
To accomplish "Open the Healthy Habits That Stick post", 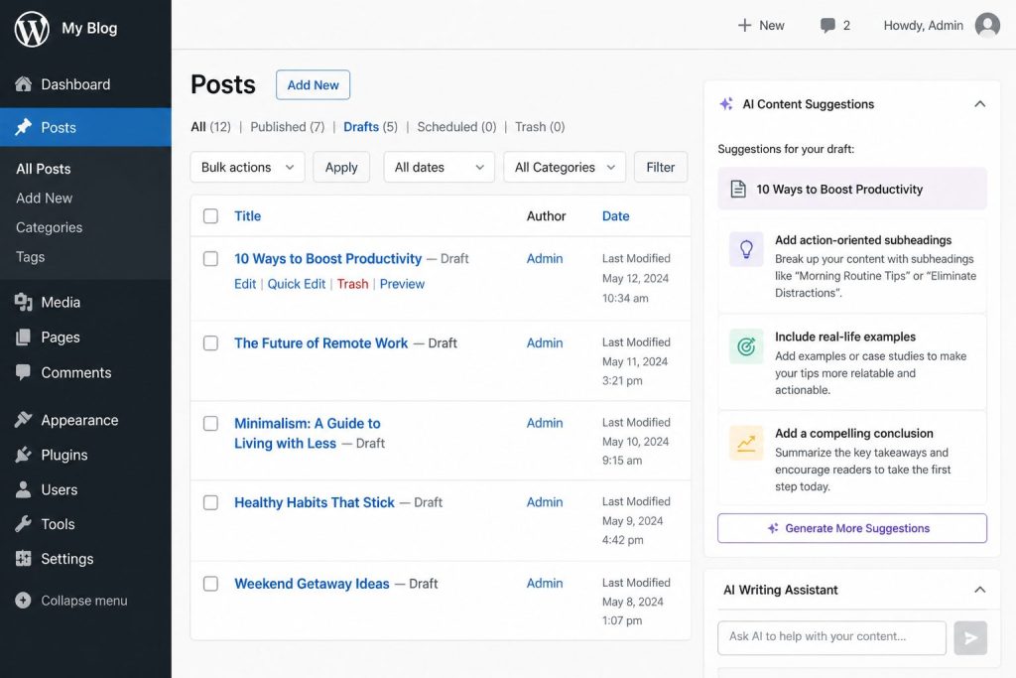I will [315, 502].
